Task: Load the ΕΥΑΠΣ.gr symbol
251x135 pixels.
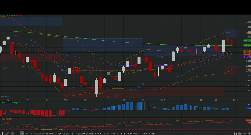Action: tap(143, 133)
